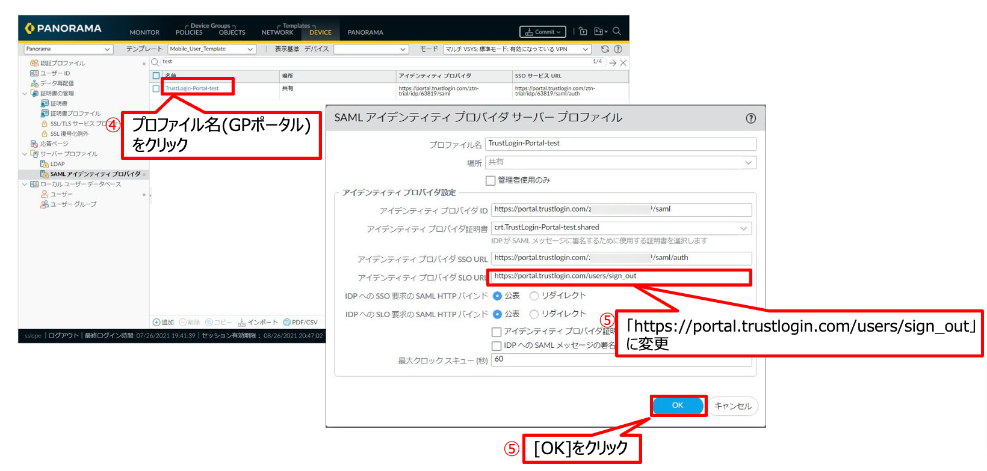Switch to the PANORAMA tab
This screenshot has width=987, height=471.
pyautogui.click(x=365, y=32)
